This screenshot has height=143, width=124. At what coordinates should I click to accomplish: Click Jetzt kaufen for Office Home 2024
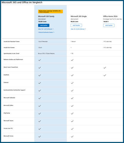[109, 25]
